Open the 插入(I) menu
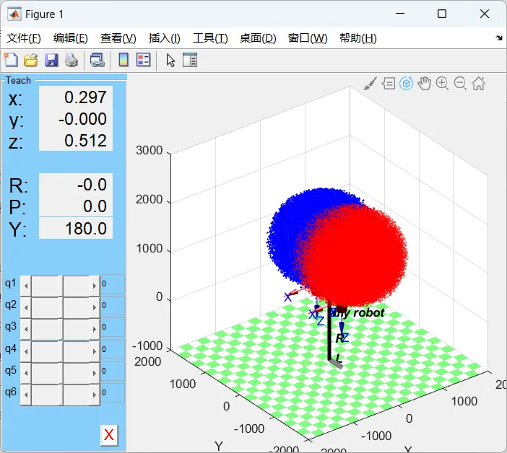This screenshot has width=507, height=453. click(164, 38)
